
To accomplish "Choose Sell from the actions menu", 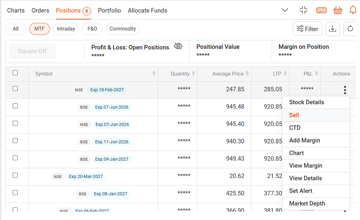I will point(294,115).
